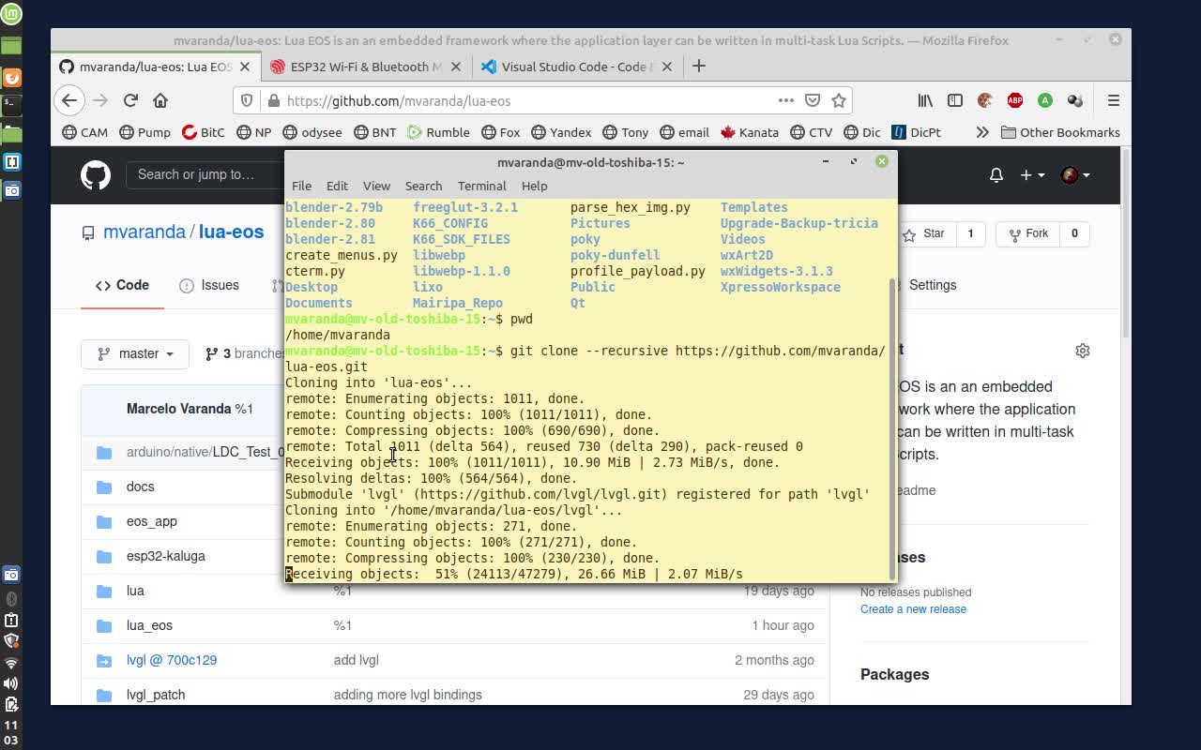Open the Rumble bookmark

[x=438, y=132]
